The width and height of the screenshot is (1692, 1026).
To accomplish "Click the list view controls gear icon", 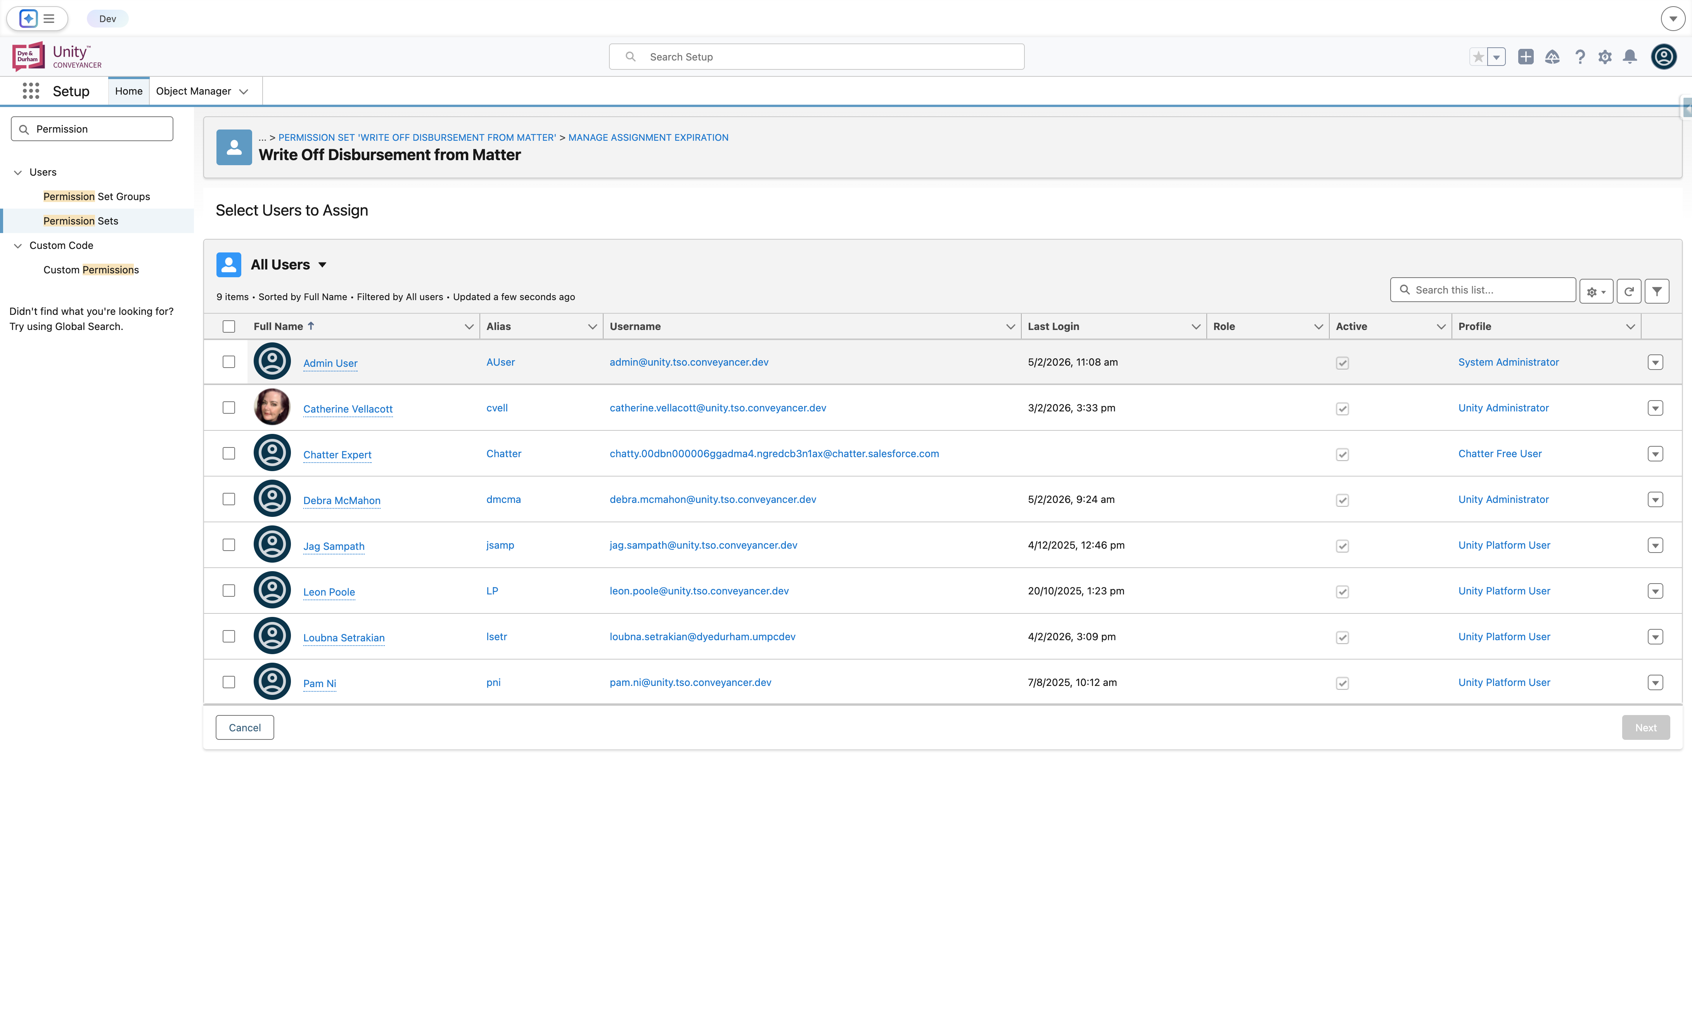I will tap(1596, 291).
